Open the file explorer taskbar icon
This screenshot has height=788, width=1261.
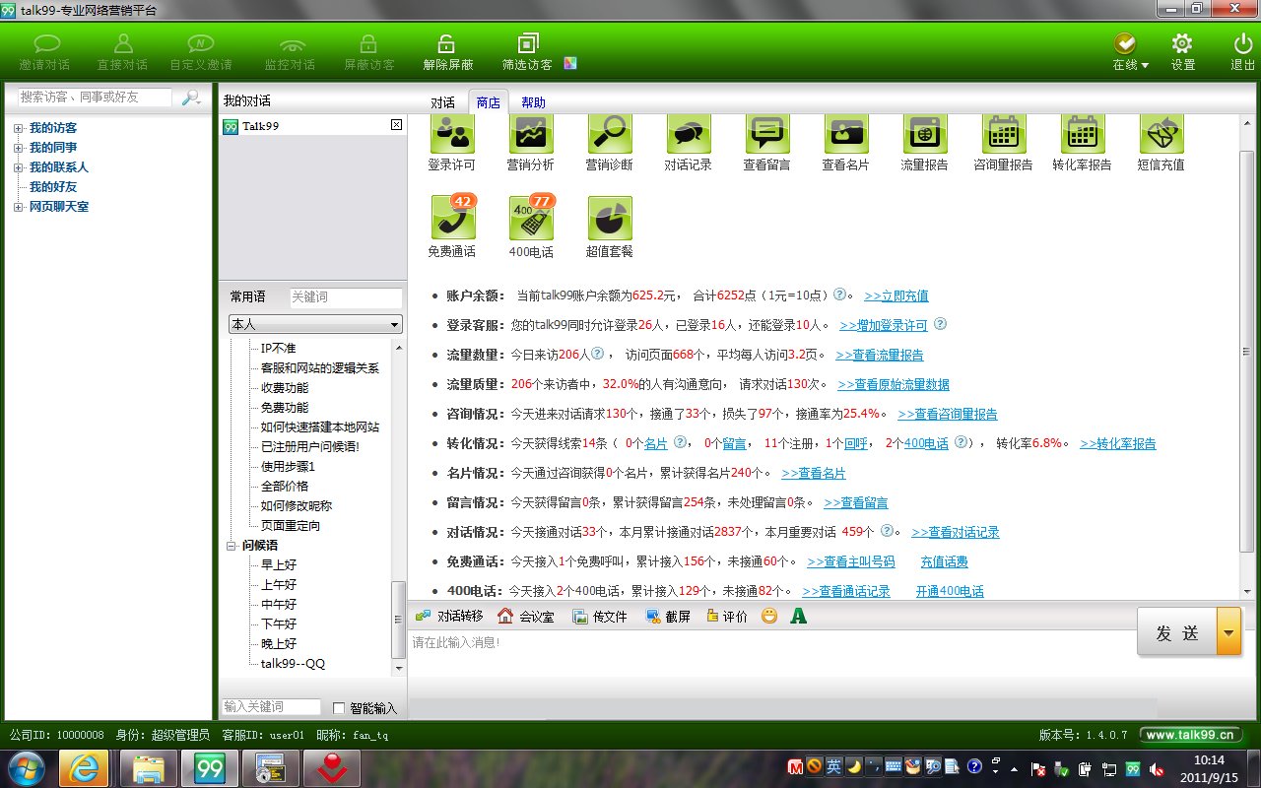click(x=148, y=767)
